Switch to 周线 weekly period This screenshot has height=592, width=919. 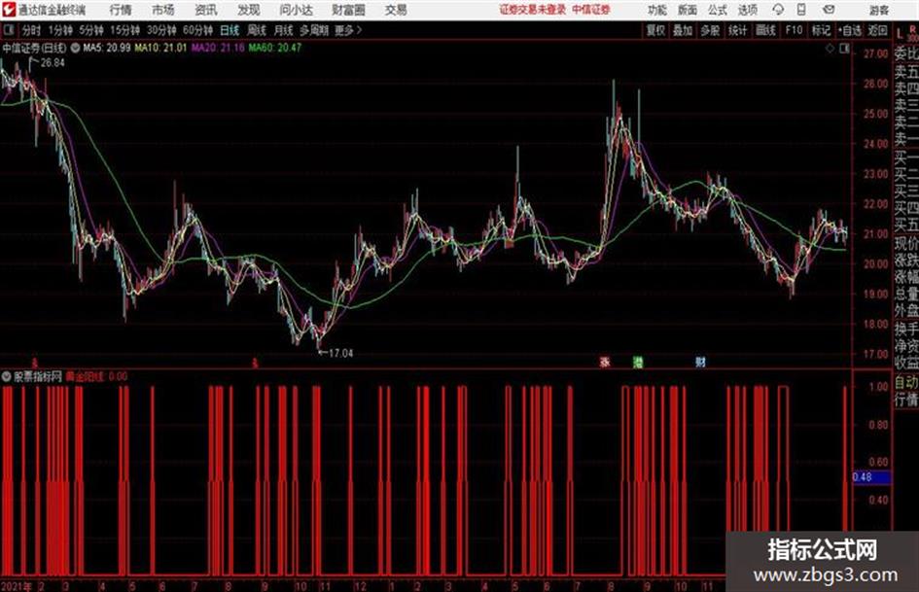coord(257,30)
